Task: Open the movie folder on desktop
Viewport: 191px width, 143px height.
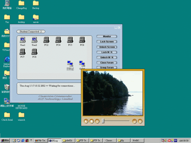Action: [36, 18]
